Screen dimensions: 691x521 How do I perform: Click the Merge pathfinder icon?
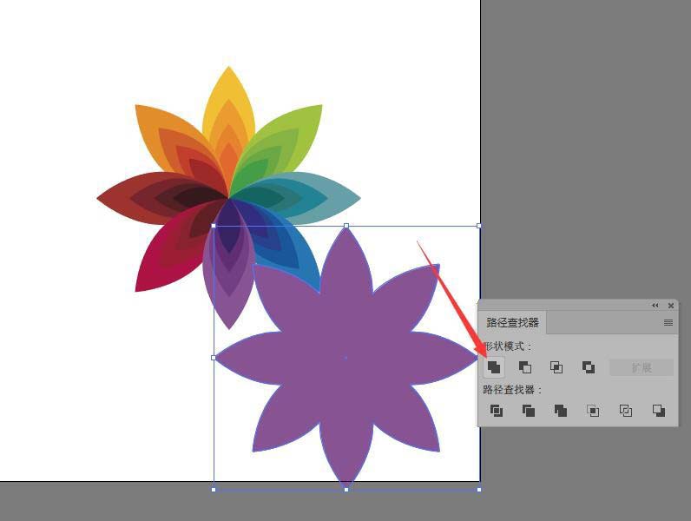coord(561,411)
